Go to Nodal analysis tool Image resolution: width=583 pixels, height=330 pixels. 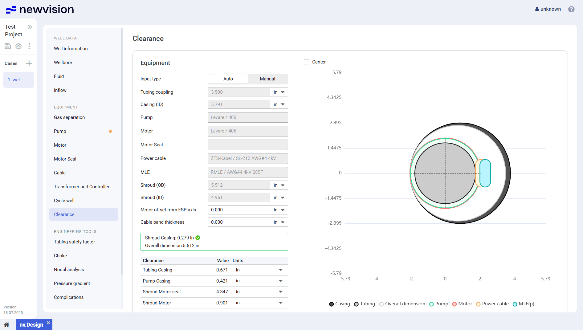(69, 270)
